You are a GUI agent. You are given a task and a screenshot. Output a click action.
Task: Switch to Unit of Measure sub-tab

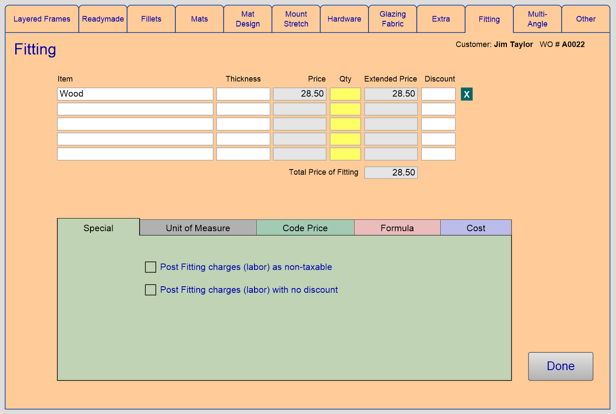198,228
